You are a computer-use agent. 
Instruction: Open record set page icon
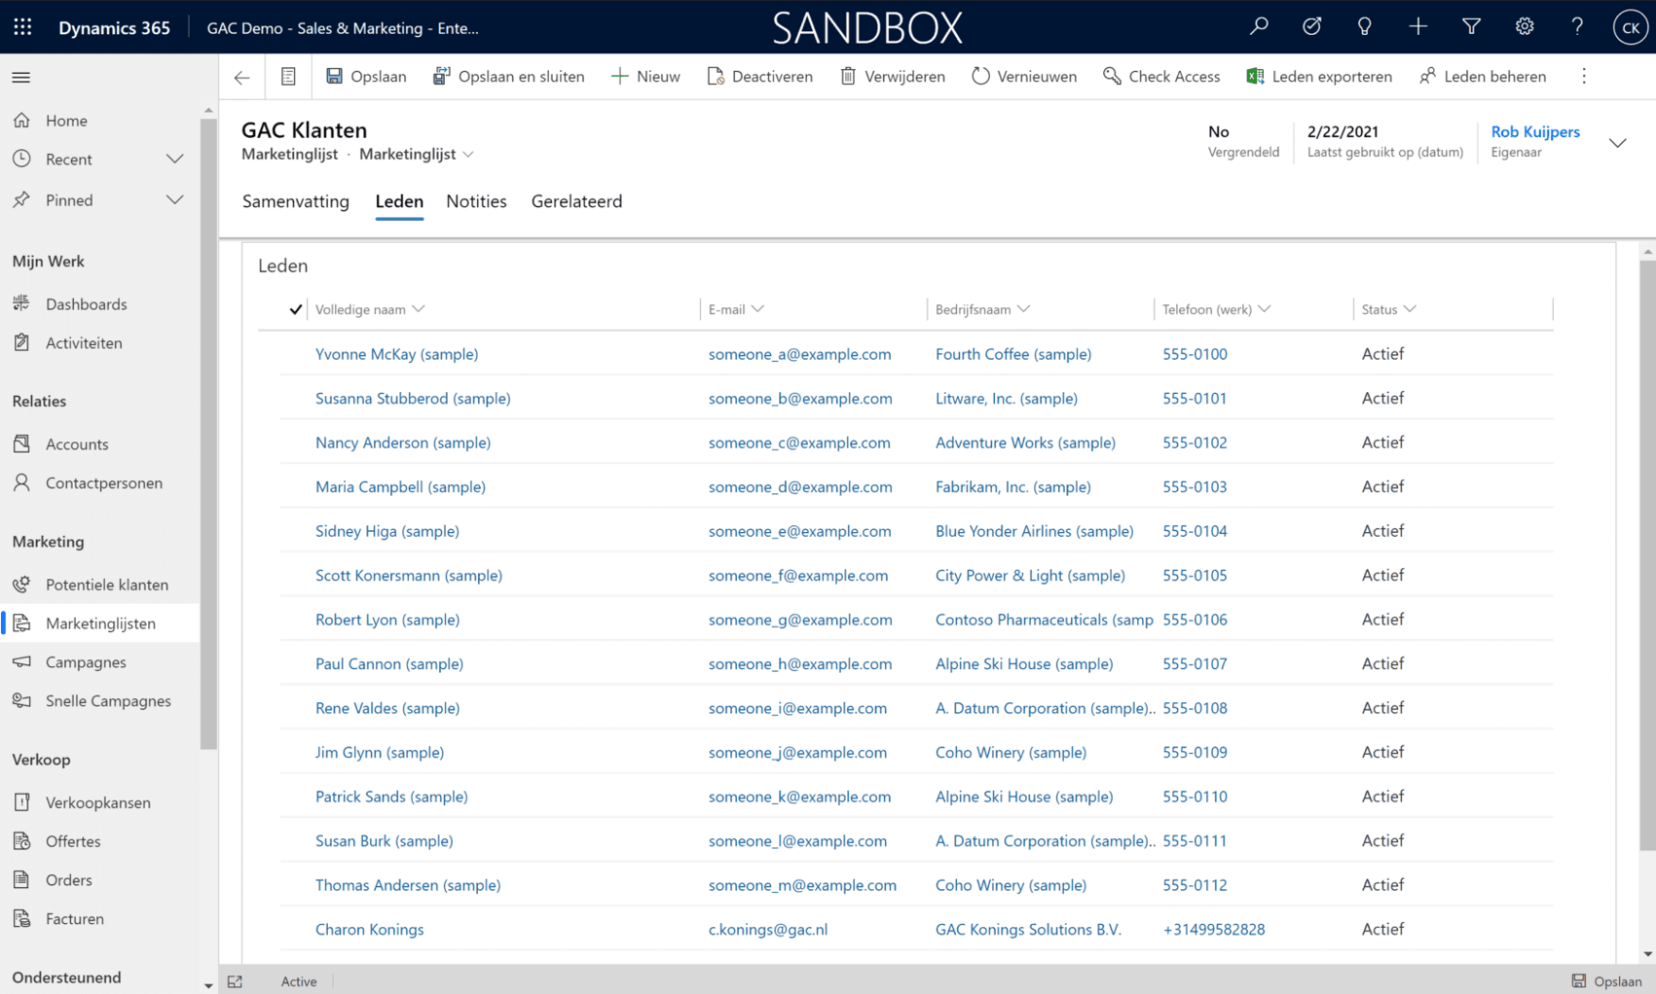pos(288,77)
